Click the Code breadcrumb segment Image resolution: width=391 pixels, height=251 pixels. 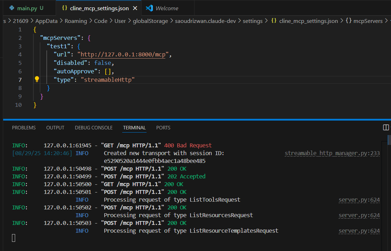(x=101, y=21)
